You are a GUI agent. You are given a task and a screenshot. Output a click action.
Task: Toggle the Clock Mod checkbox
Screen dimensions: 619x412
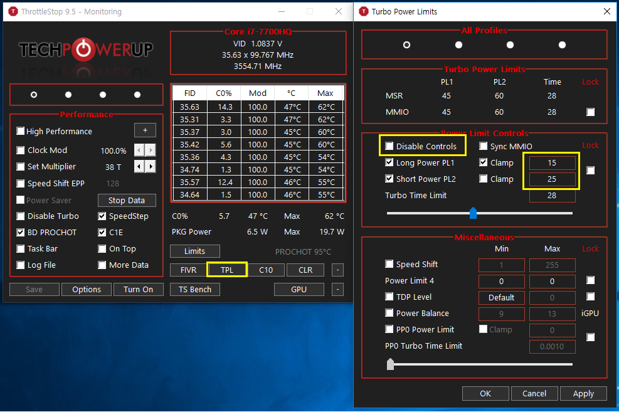(21, 151)
